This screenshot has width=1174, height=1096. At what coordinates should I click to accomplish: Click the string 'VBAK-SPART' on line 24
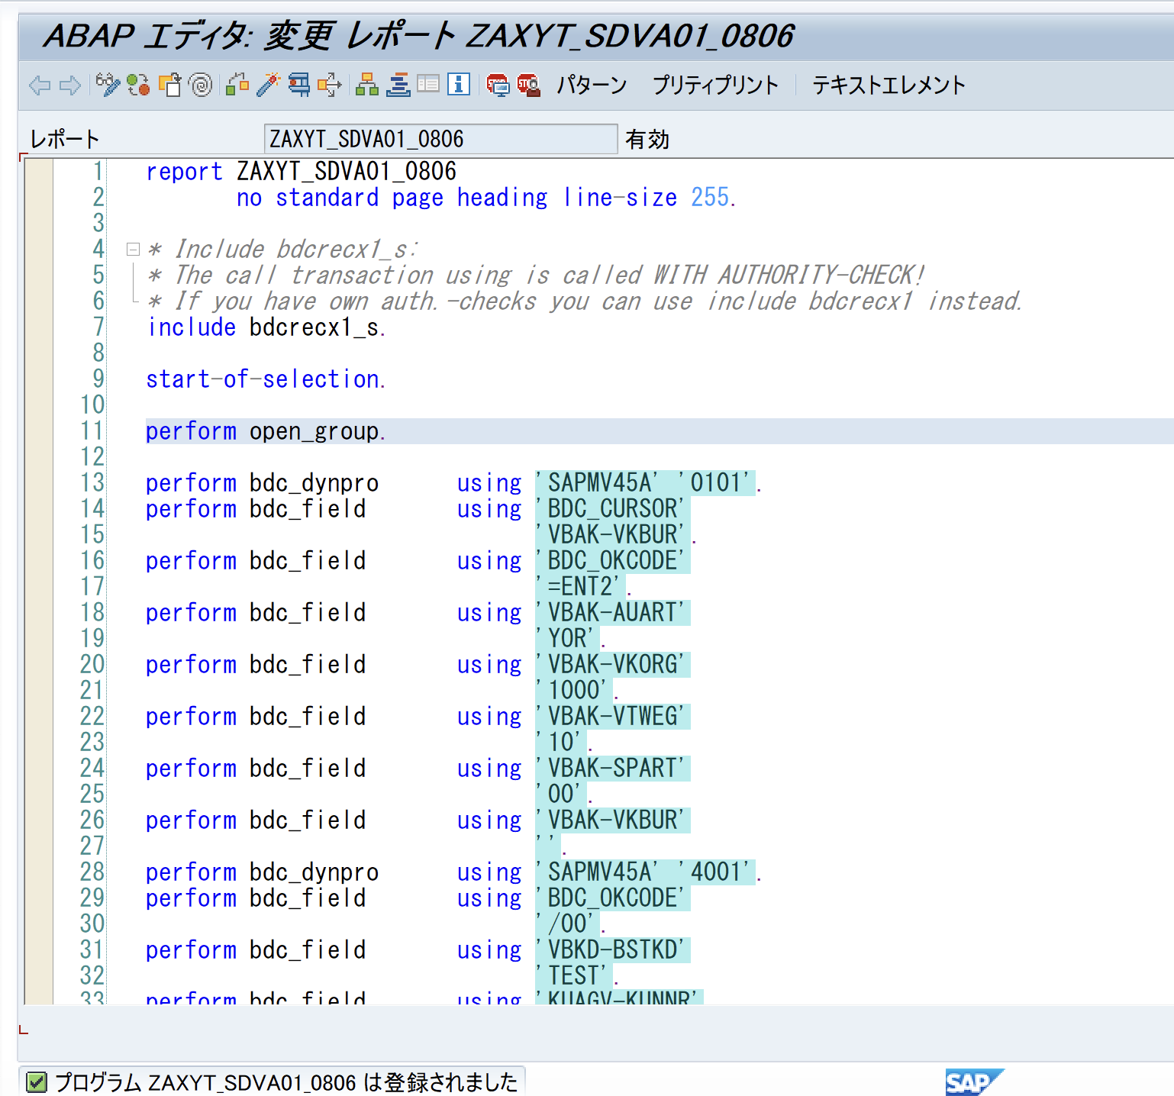613,769
